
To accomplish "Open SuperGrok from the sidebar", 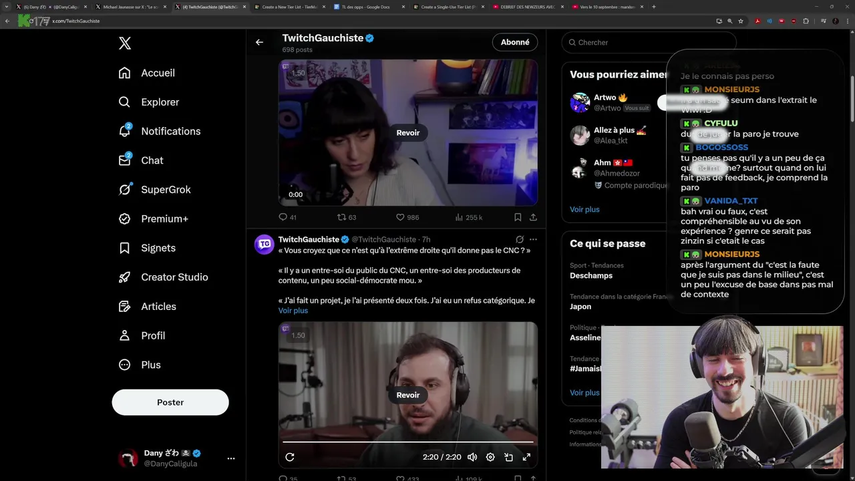I will click(154, 190).
